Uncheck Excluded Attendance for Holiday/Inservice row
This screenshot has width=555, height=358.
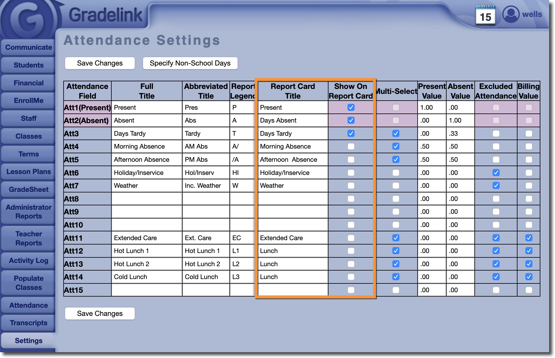point(496,173)
